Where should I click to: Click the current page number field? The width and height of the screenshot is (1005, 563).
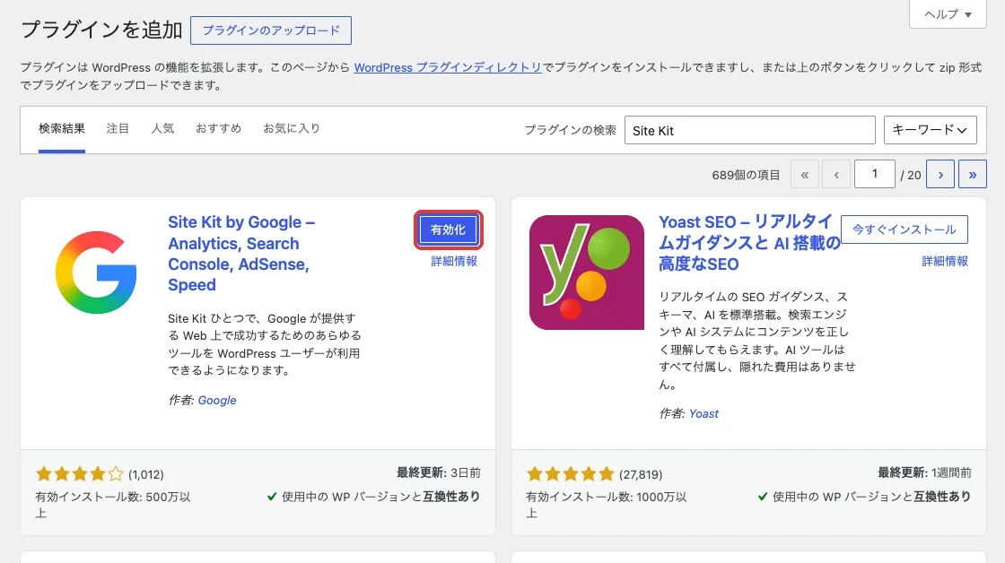tap(874, 174)
